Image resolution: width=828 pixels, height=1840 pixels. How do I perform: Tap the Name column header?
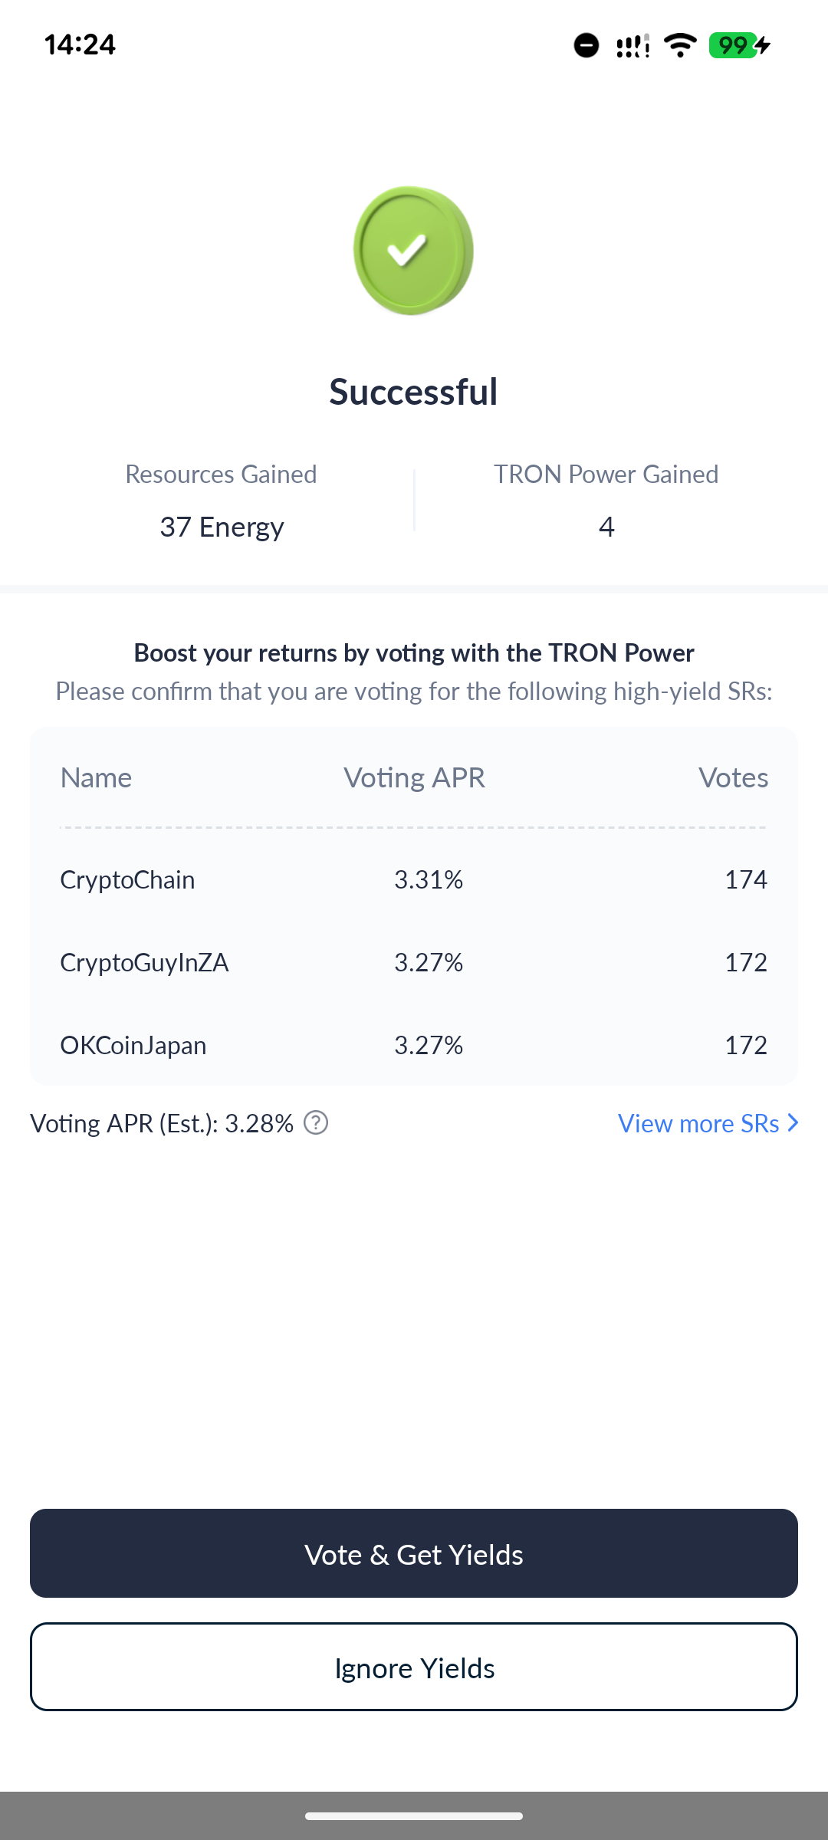tap(96, 777)
